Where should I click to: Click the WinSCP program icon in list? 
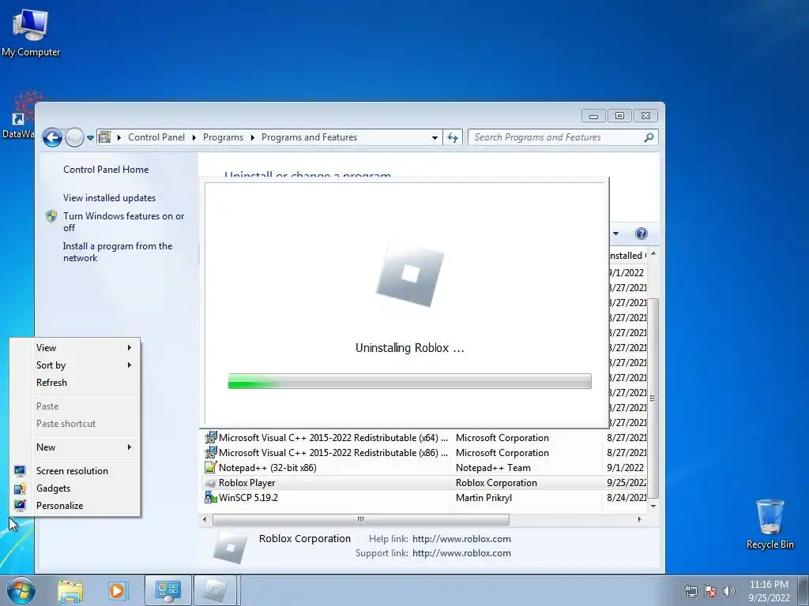coord(210,498)
